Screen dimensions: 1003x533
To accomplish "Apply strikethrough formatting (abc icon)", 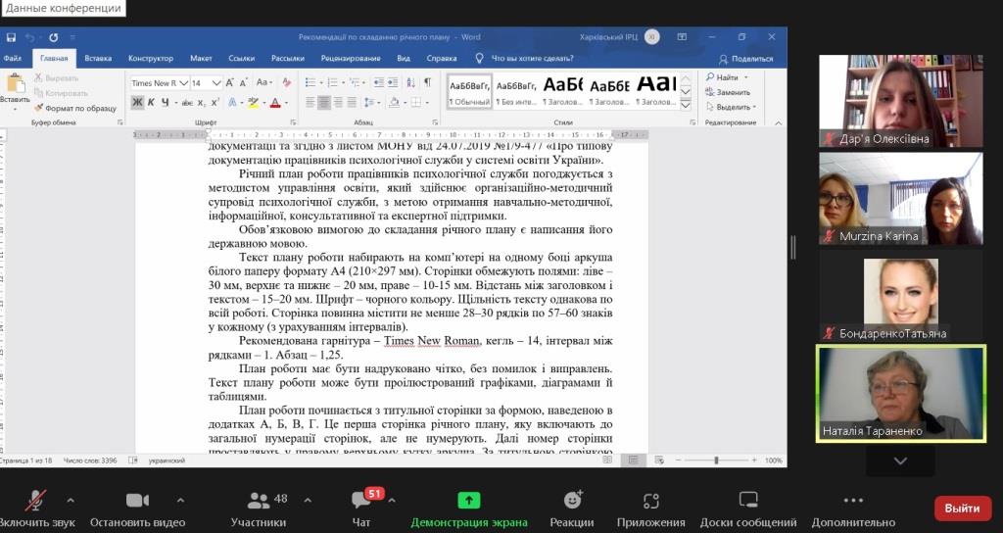I will 187,102.
